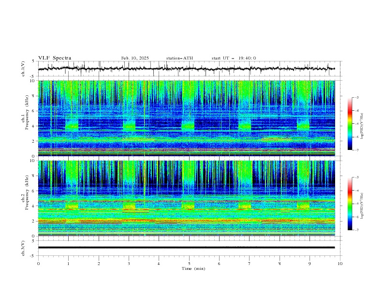Click the 'Time (min)' axis label
The image size is (383, 296).
(x=193, y=268)
